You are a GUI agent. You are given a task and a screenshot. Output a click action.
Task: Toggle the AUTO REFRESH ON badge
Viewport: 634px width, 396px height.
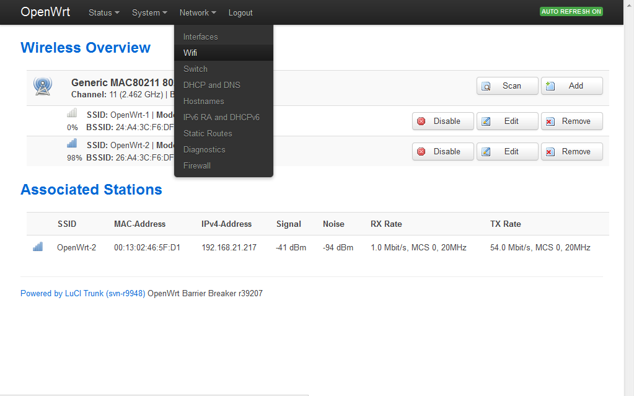click(571, 11)
